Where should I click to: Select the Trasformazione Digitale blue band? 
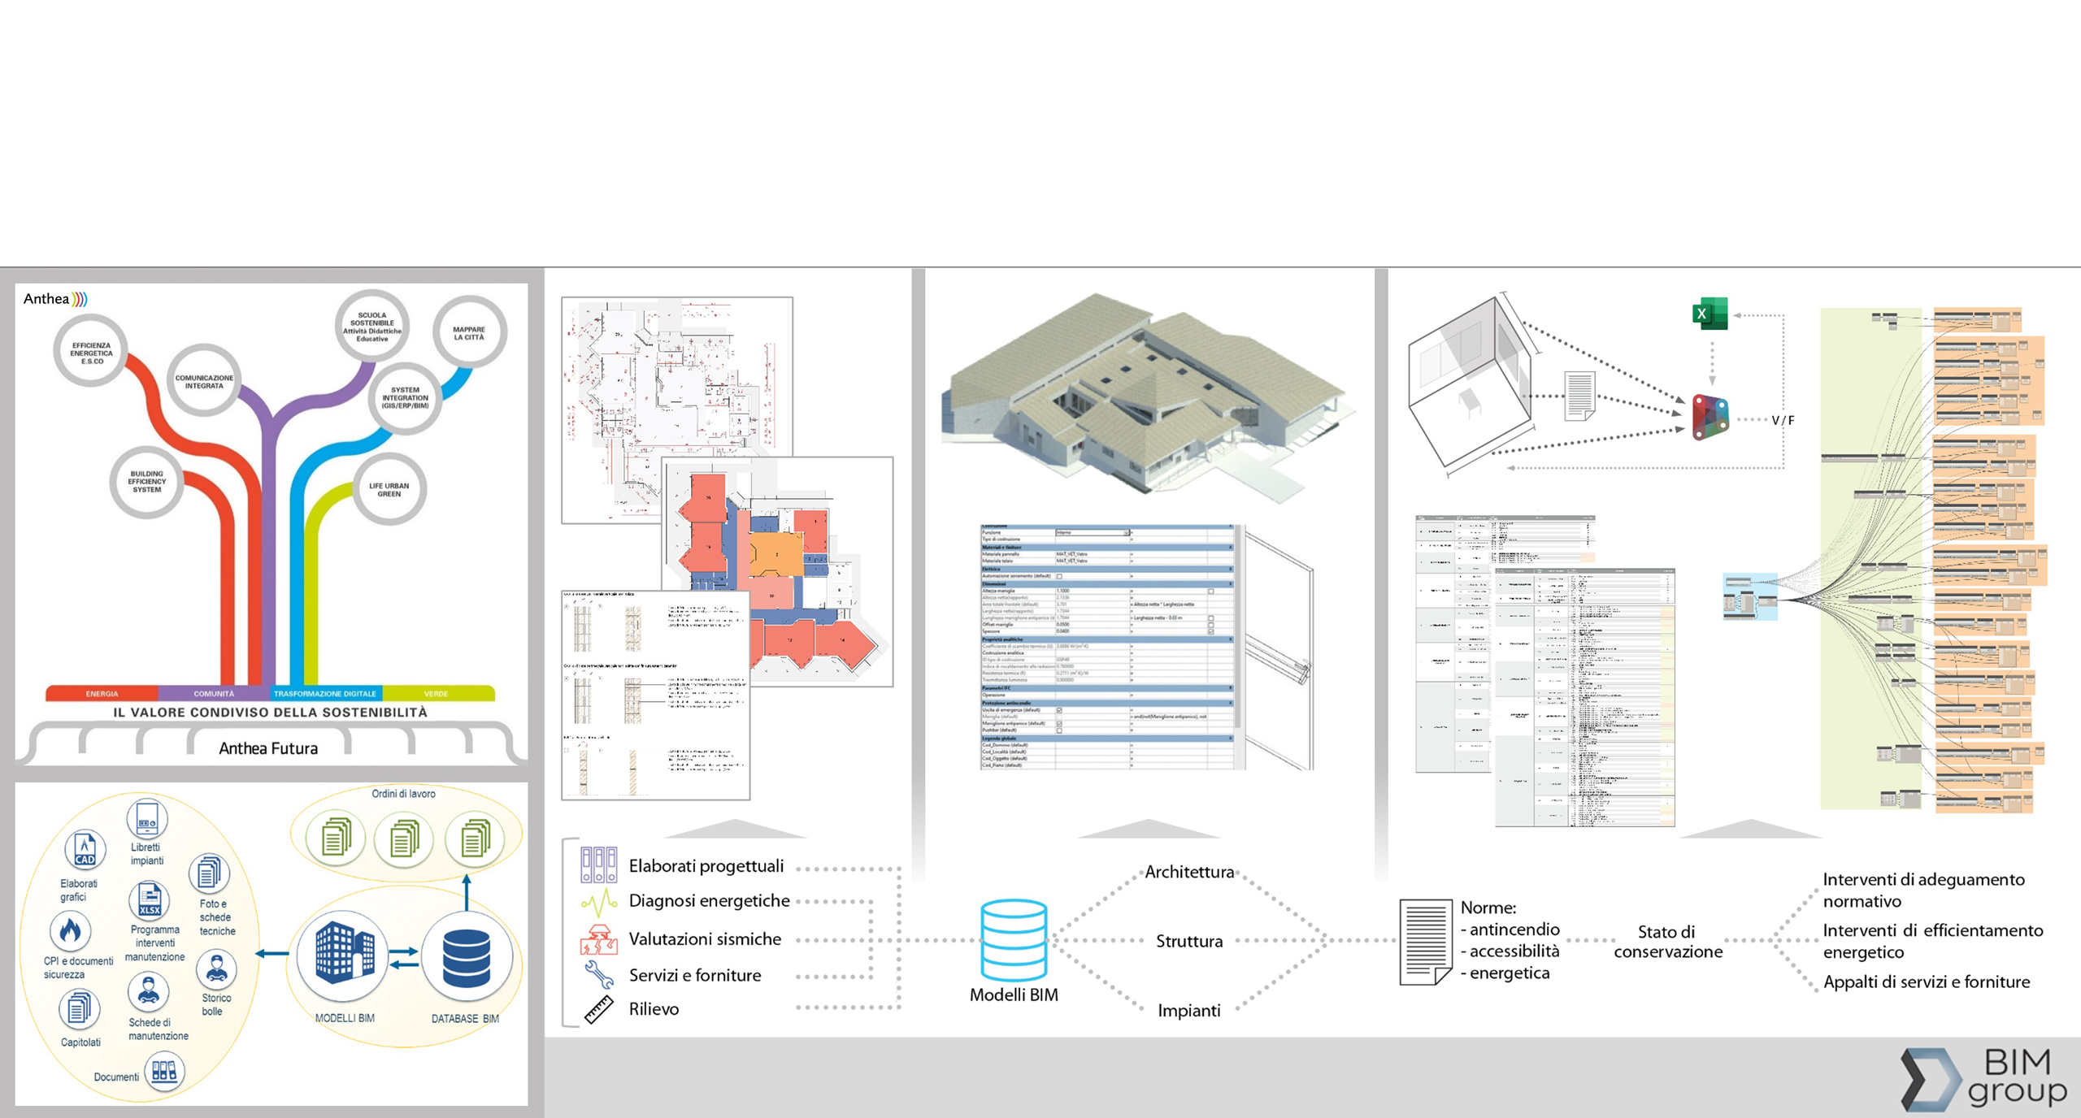pyautogui.click(x=325, y=694)
